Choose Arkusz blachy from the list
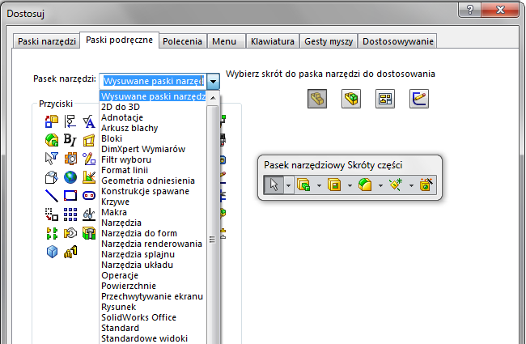The image size is (526, 344). [129, 128]
